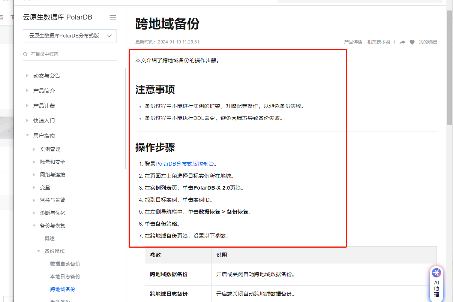
Task: Open the AI 助理 assistant button
Action: pyautogui.click(x=436, y=283)
